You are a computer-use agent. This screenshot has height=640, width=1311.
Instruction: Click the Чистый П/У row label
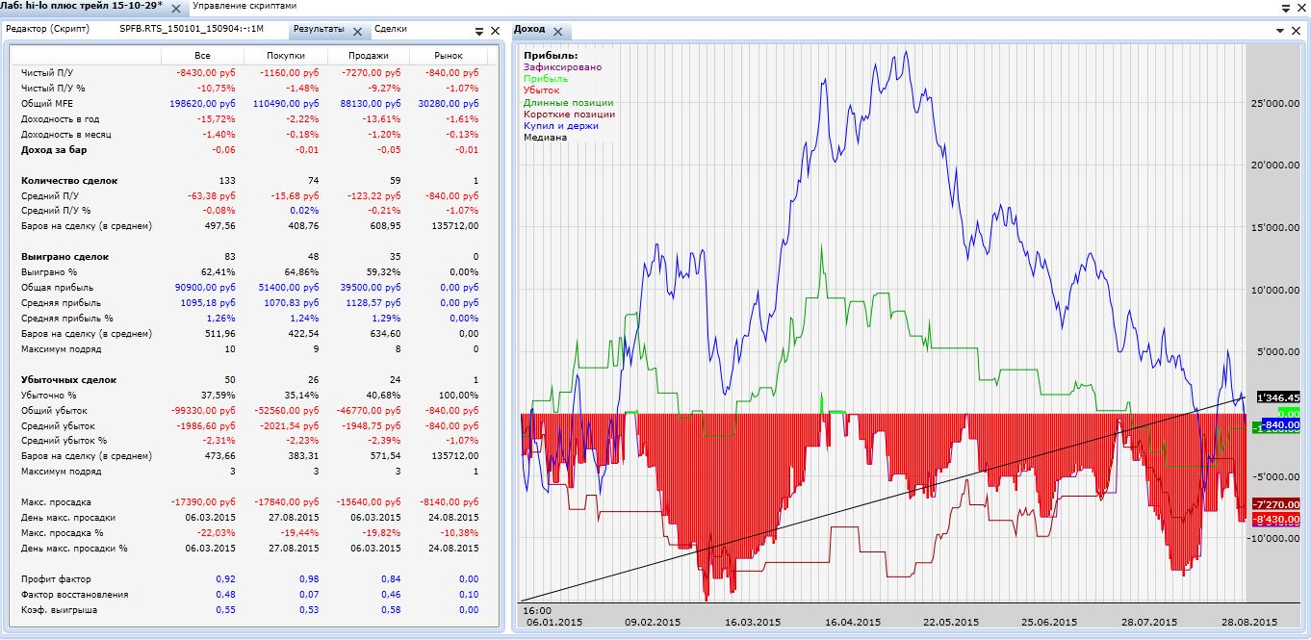pyautogui.click(x=47, y=72)
